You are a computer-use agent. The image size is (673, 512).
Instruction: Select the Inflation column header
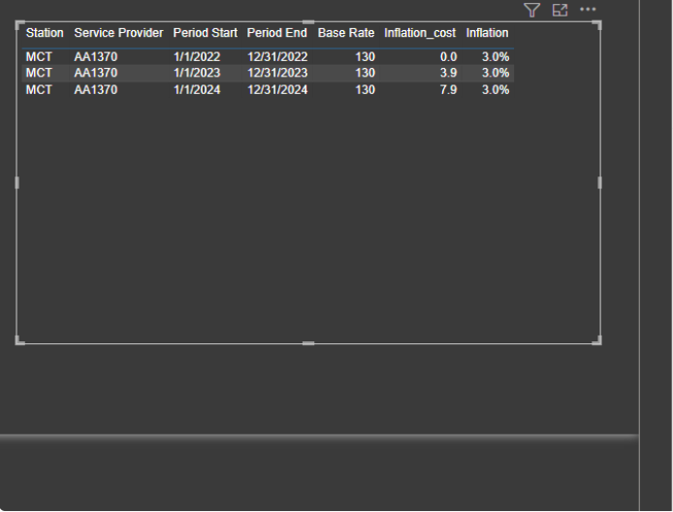click(x=487, y=33)
